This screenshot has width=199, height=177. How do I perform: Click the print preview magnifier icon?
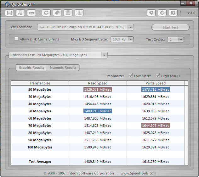click(x=20, y=13)
